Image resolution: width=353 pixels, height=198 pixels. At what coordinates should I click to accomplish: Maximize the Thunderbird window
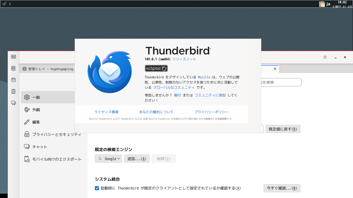pyautogui.click(x=345, y=57)
